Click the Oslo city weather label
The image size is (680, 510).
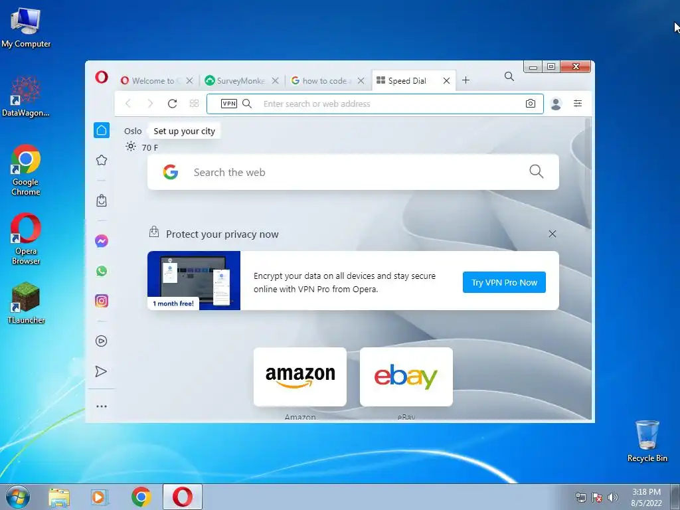pyautogui.click(x=133, y=131)
